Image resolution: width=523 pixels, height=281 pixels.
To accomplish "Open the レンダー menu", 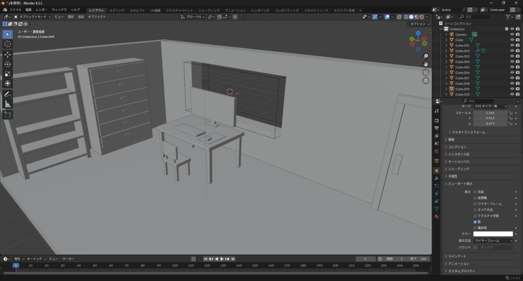I will pyautogui.click(x=41, y=10).
